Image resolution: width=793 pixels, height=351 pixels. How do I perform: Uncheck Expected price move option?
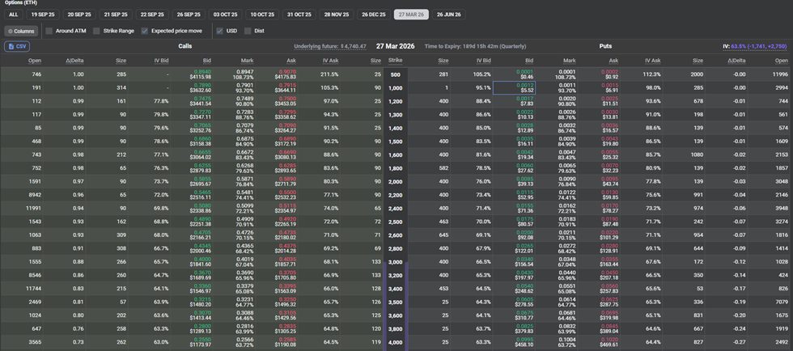click(145, 31)
